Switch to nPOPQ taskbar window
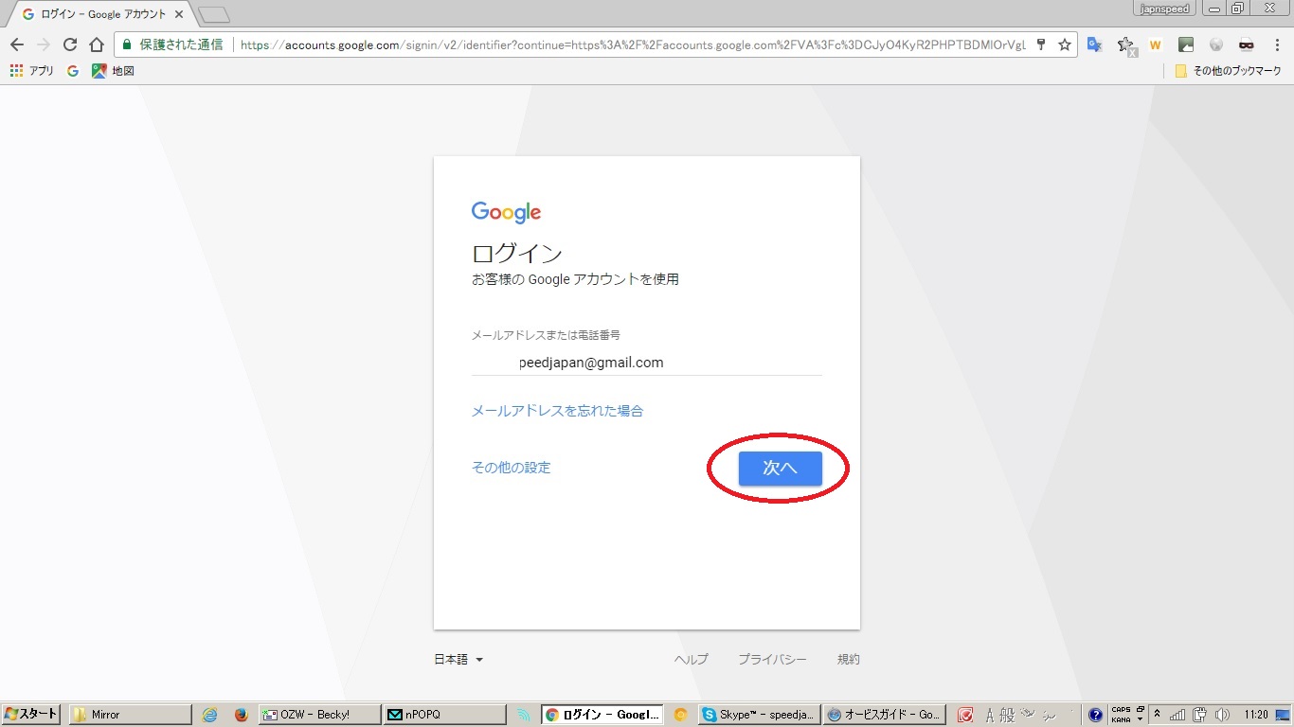This screenshot has width=1294, height=727. click(x=444, y=715)
